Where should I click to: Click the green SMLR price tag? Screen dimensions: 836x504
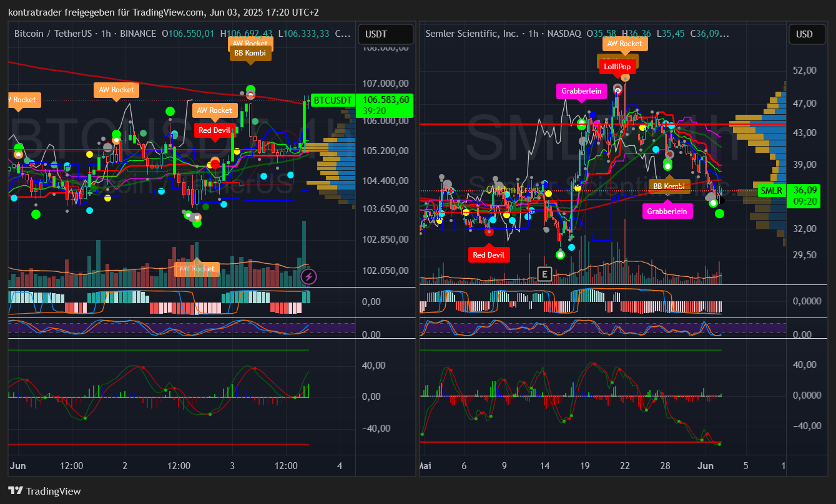pyautogui.click(x=771, y=190)
